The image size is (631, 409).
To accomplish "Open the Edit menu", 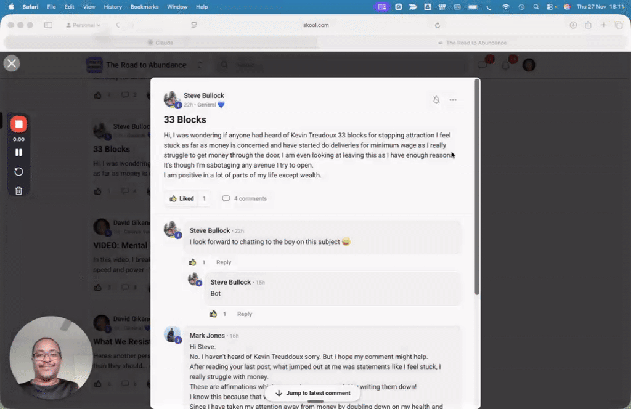I will (x=69, y=7).
